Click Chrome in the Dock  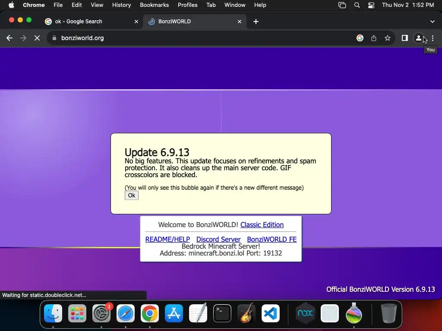[x=150, y=313]
